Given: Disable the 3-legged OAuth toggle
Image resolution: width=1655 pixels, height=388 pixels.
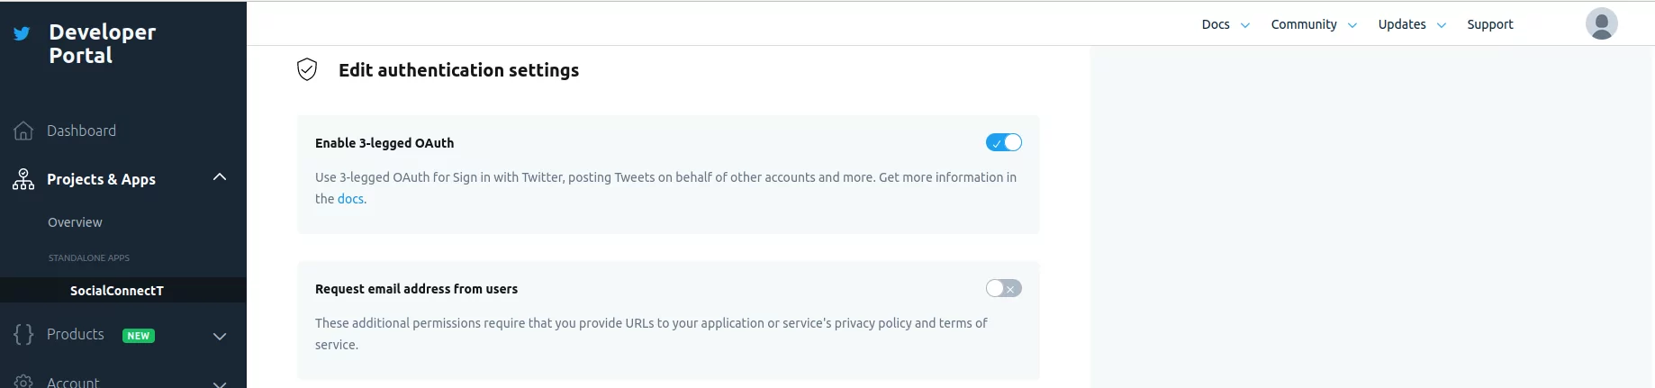Looking at the screenshot, I should 1003,142.
